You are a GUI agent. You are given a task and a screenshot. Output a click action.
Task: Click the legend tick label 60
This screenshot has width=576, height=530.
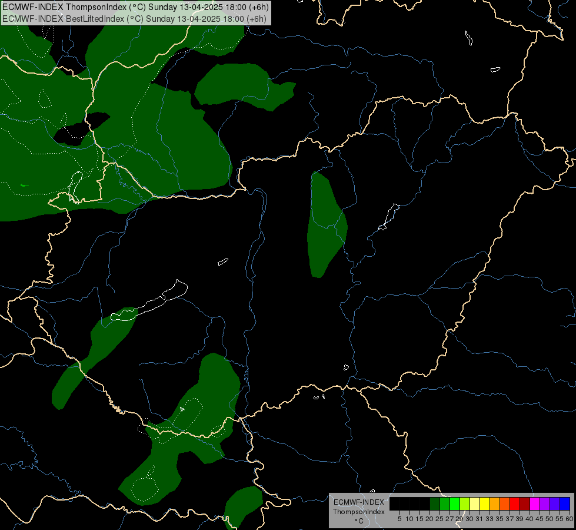click(x=570, y=519)
